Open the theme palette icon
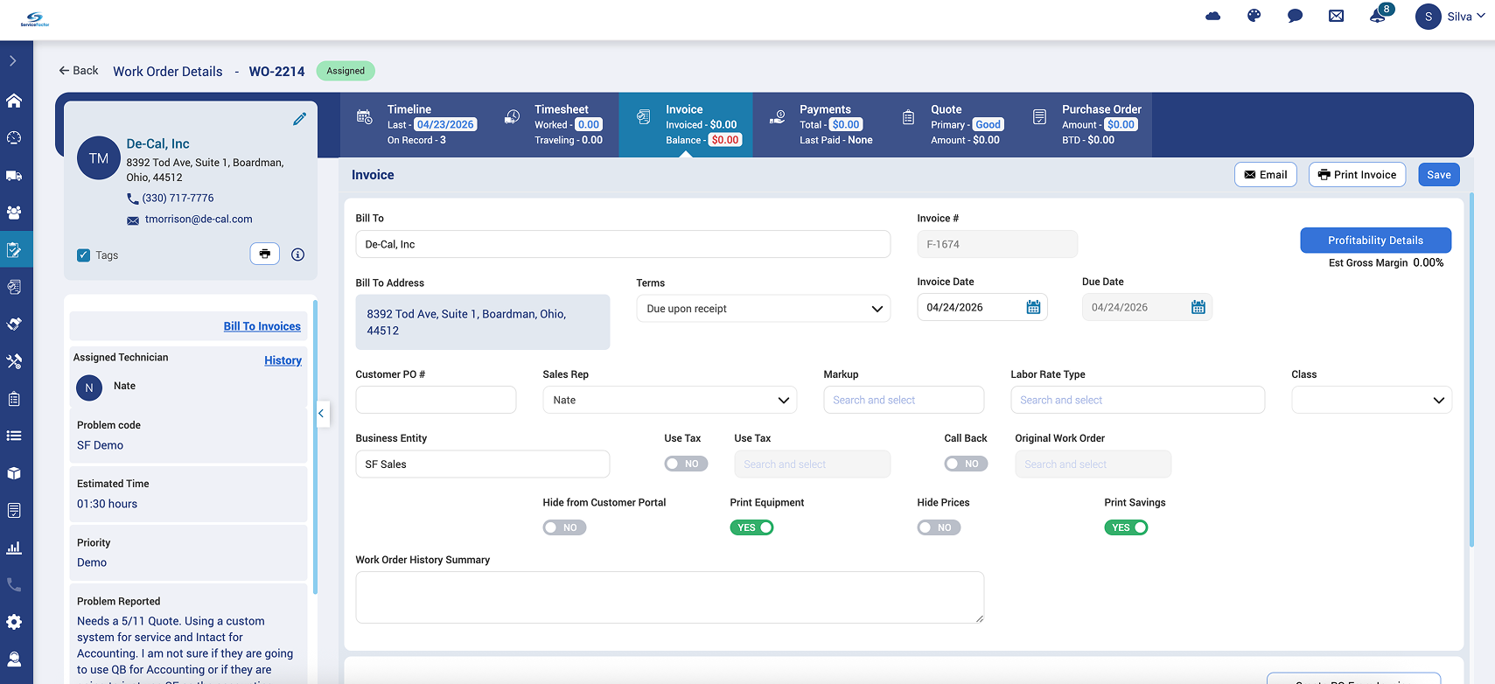The height and width of the screenshot is (684, 1495). click(x=1254, y=16)
